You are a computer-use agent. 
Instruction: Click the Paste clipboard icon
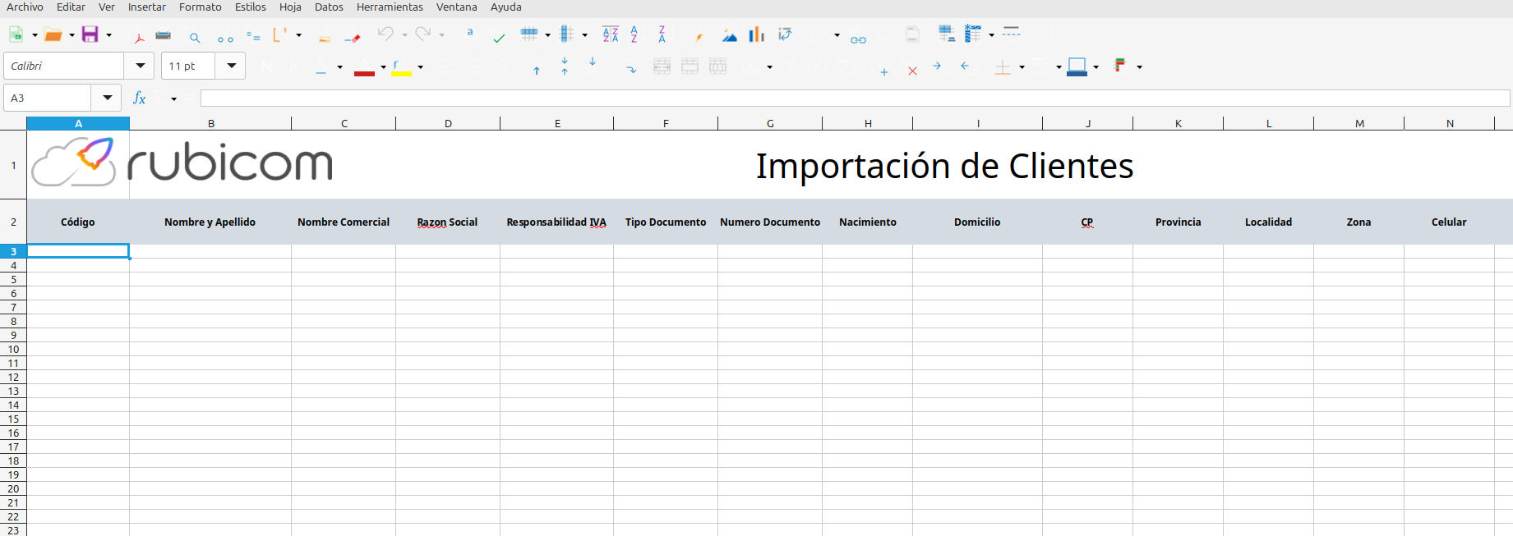(280, 34)
